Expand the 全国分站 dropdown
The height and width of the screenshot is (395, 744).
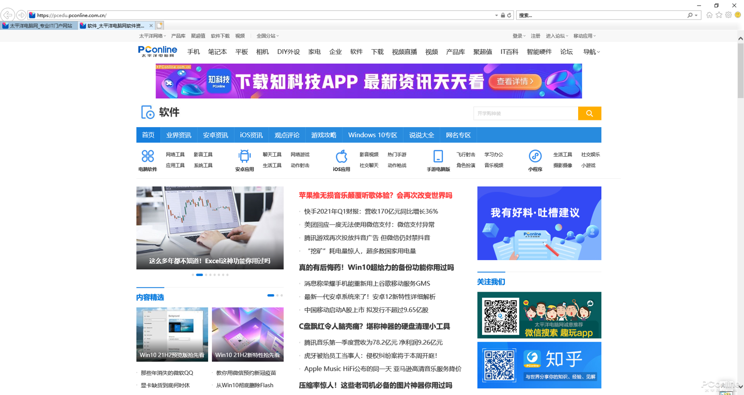click(268, 36)
